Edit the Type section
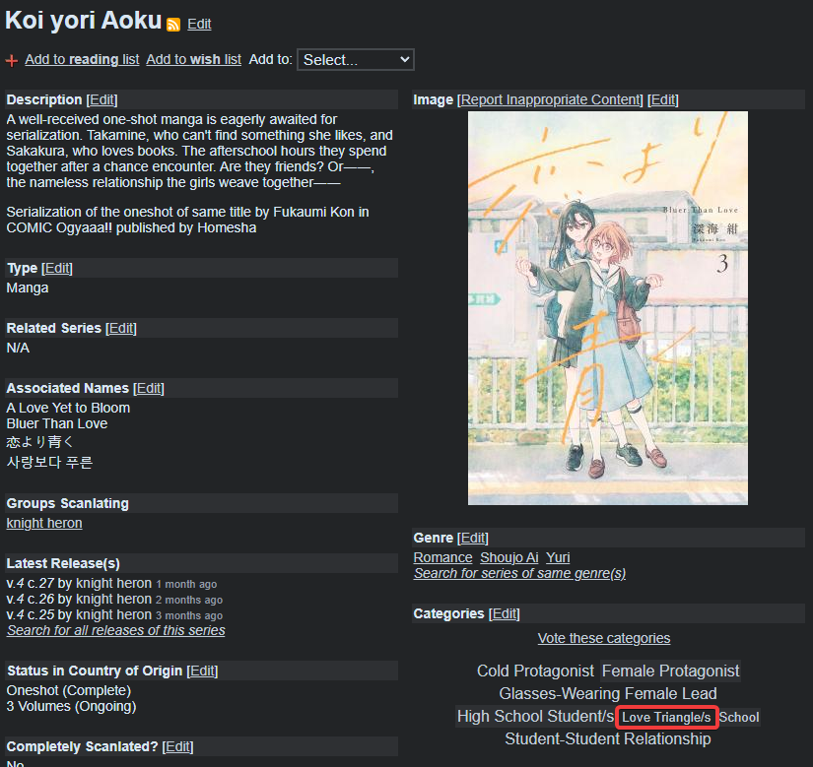Screen dimensions: 813x767 pos(57,268)
